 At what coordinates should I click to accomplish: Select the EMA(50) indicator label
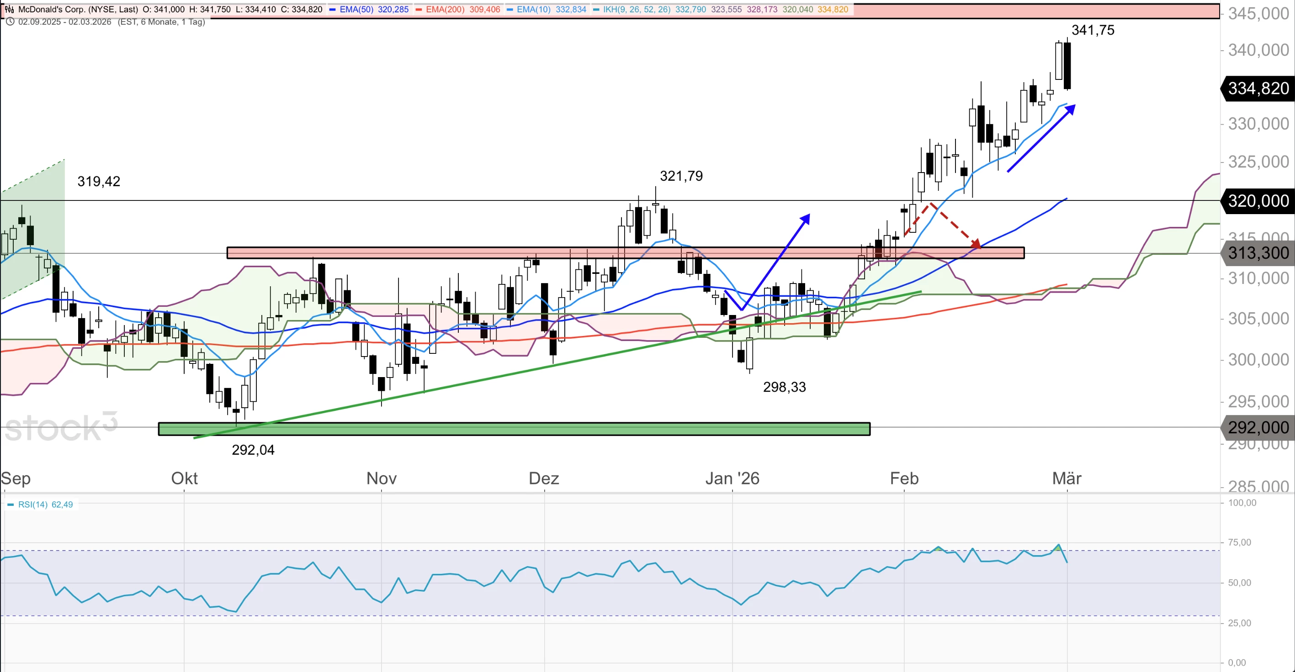click(x=356, y=10)
